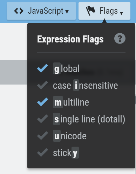This screenshot has height=174, width=136.
Task: Click the flag icon on Flags button
Action: pyautogui.click(x=90, y=11)
